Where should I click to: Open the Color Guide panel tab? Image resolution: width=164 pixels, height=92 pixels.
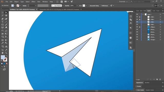click(140, 90)
